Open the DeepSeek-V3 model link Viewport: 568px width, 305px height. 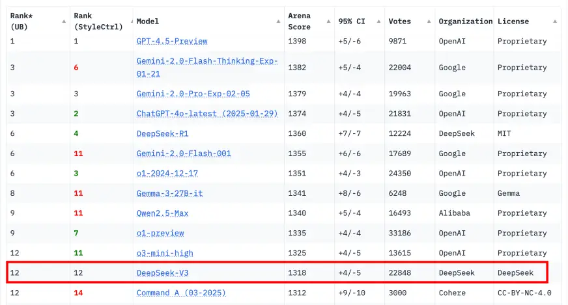point(163,272)
